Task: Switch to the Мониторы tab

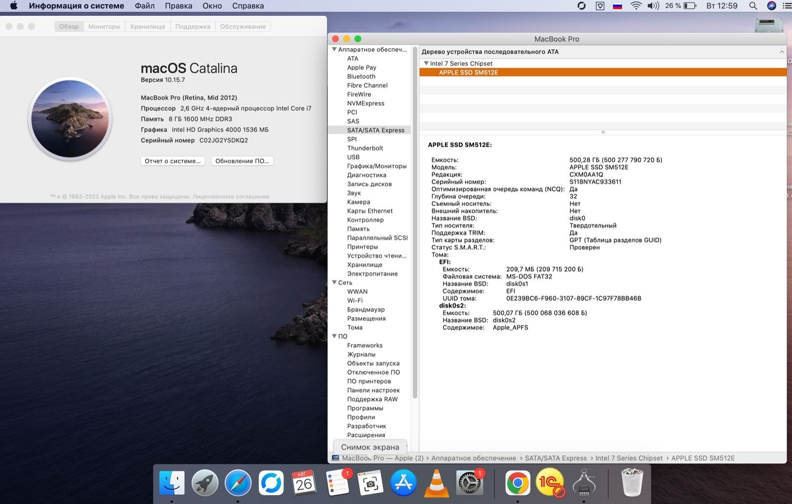Action: point(104,27)
